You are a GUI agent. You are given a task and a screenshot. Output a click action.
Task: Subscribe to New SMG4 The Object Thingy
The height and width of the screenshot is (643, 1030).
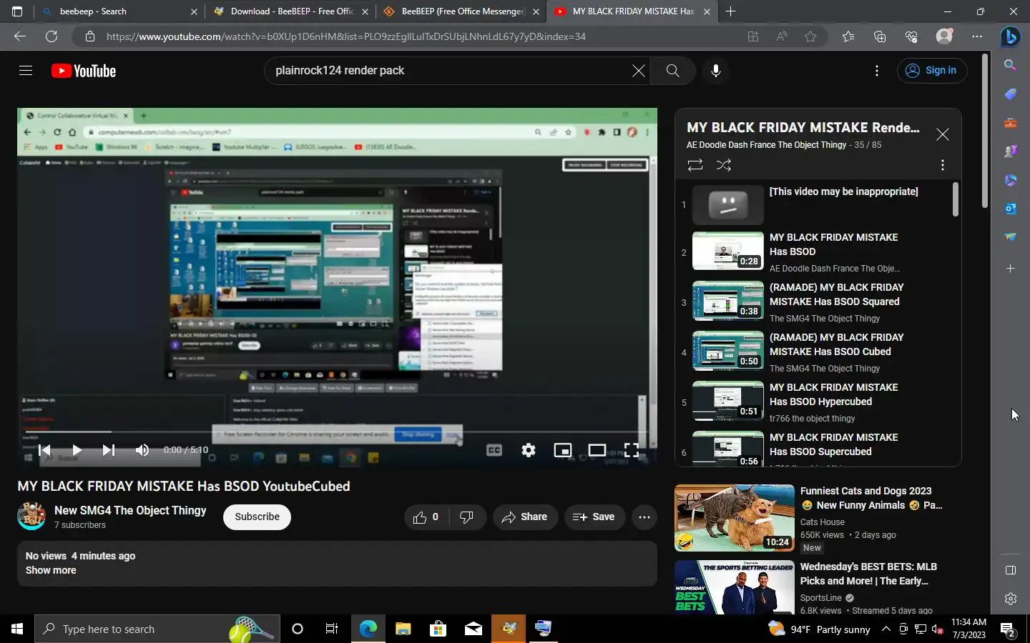pos(257,517)
